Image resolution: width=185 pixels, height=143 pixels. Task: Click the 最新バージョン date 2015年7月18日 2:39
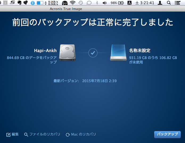(99, 81)
